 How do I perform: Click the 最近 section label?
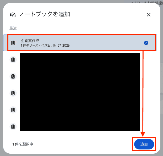tap(13, 28)
